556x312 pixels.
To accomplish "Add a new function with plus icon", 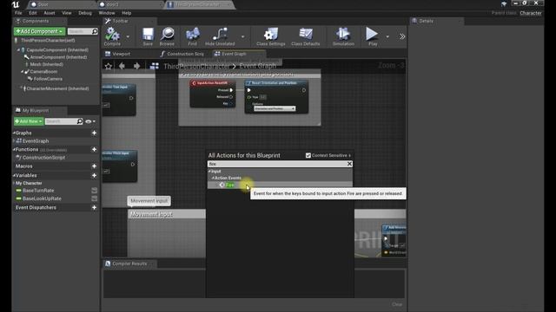I will point(94,149).
